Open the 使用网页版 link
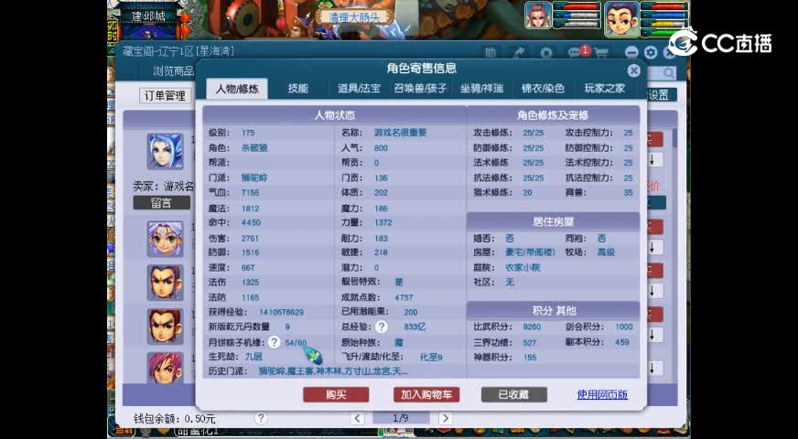This screenshot has height=439, width=798. point(602,395)
